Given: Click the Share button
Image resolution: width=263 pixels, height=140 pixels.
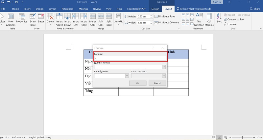Looking at the screenshot, I should (254, 9).
